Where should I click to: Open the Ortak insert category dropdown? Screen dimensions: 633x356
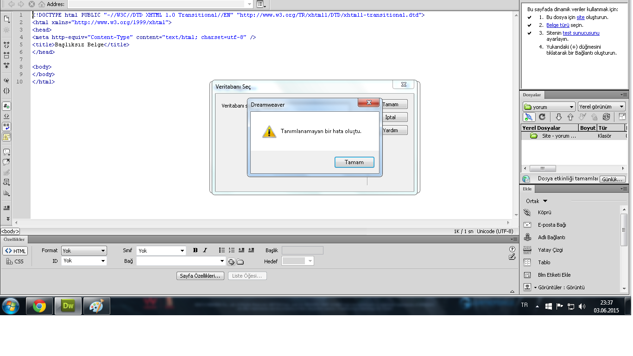[537, 201]
